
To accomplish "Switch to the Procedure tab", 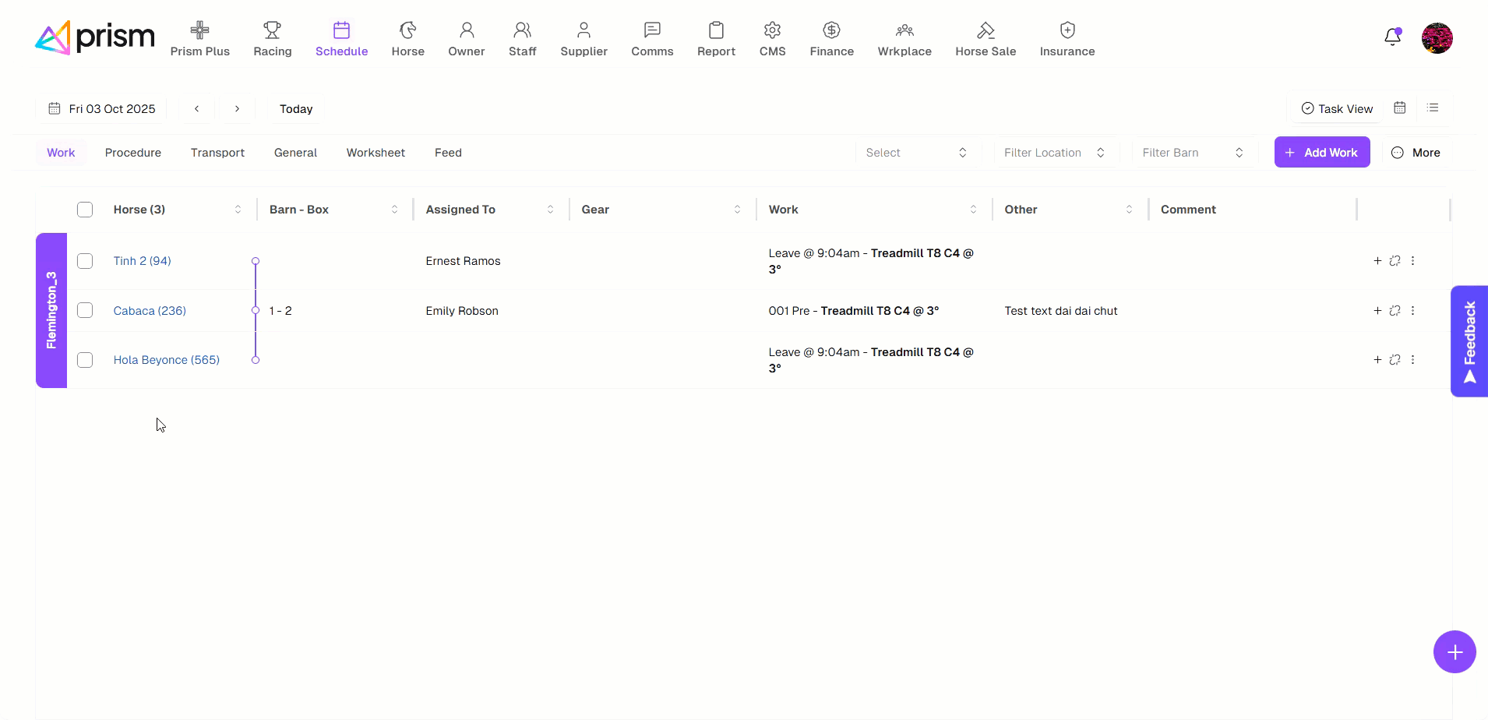I will coord(133,153).
